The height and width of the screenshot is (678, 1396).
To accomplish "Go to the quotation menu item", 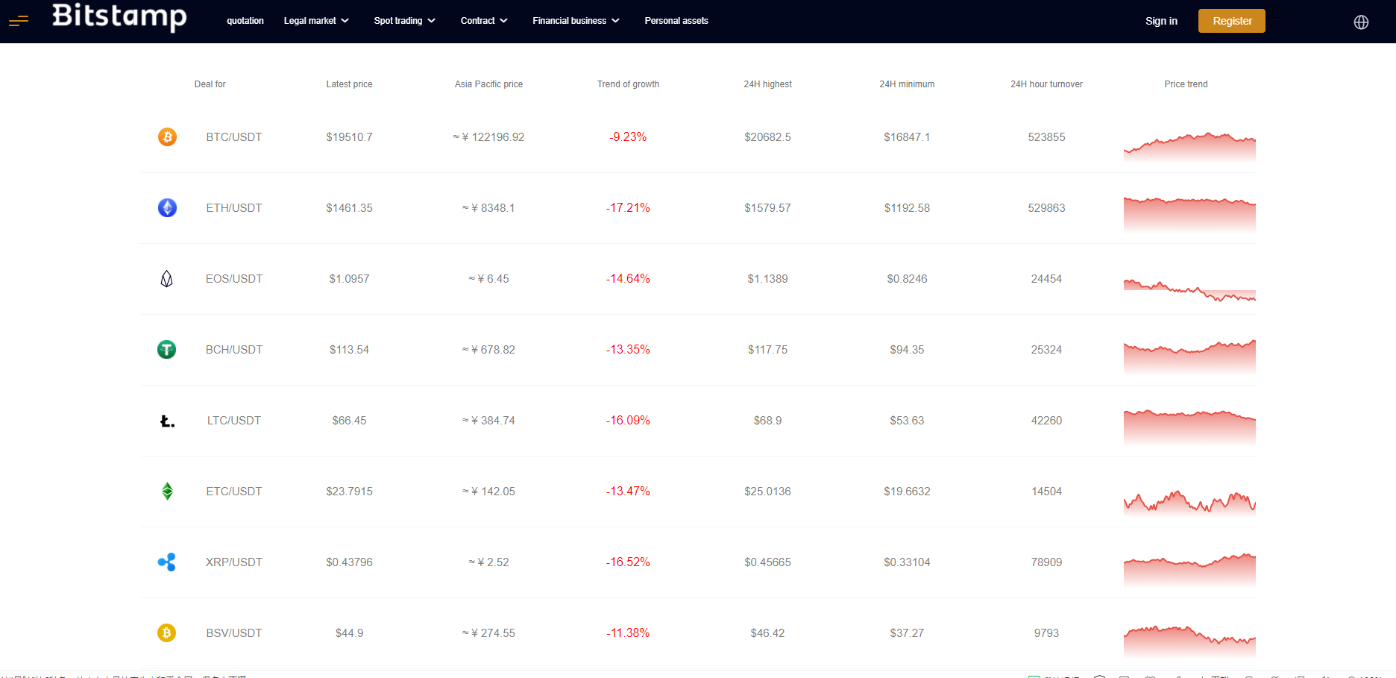I will click(x=245, y=21).
